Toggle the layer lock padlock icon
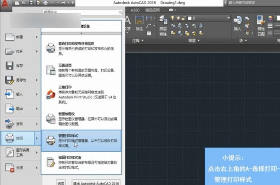Viewport: 280px width, 185px height. (x=183, y=18)
